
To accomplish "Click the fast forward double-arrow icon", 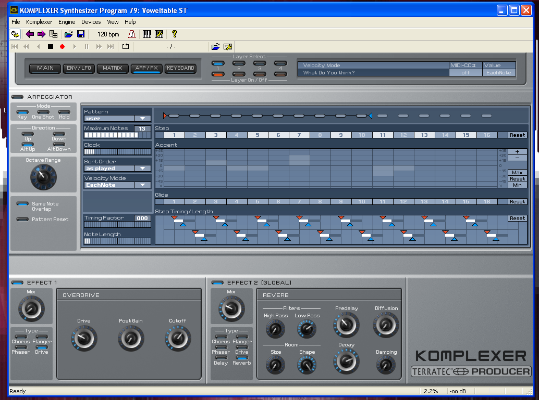I will click(99, 47).
